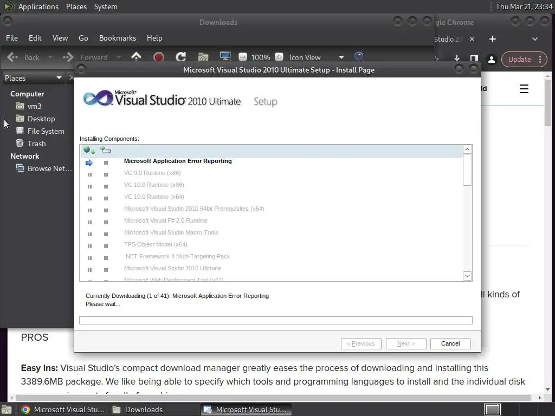
Task: Click Chrome side panel icon
Action: click(474, 58)
